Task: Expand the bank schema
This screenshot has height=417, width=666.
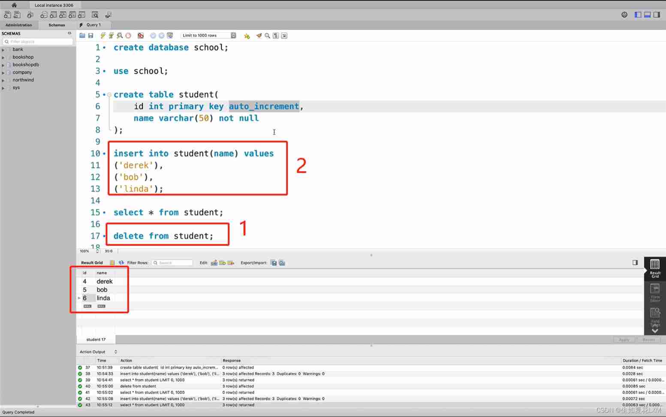Action: pos(3,50)
